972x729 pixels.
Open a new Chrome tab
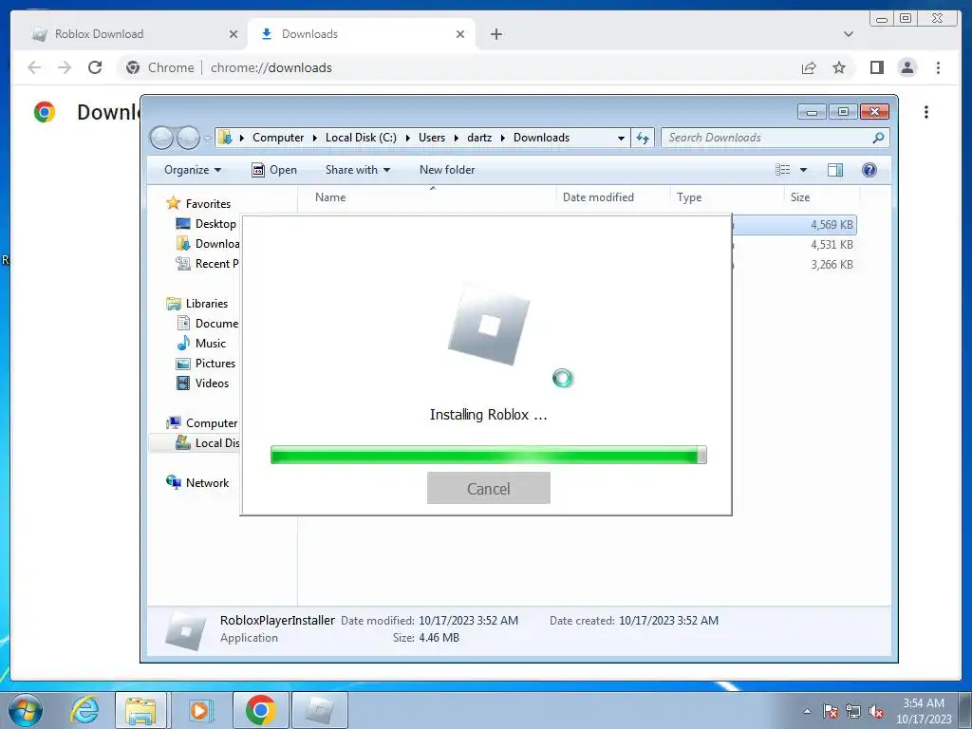495,34
